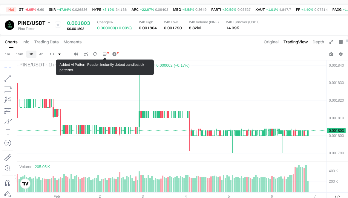Select the crosshair cursor tool

click(8, 68)
